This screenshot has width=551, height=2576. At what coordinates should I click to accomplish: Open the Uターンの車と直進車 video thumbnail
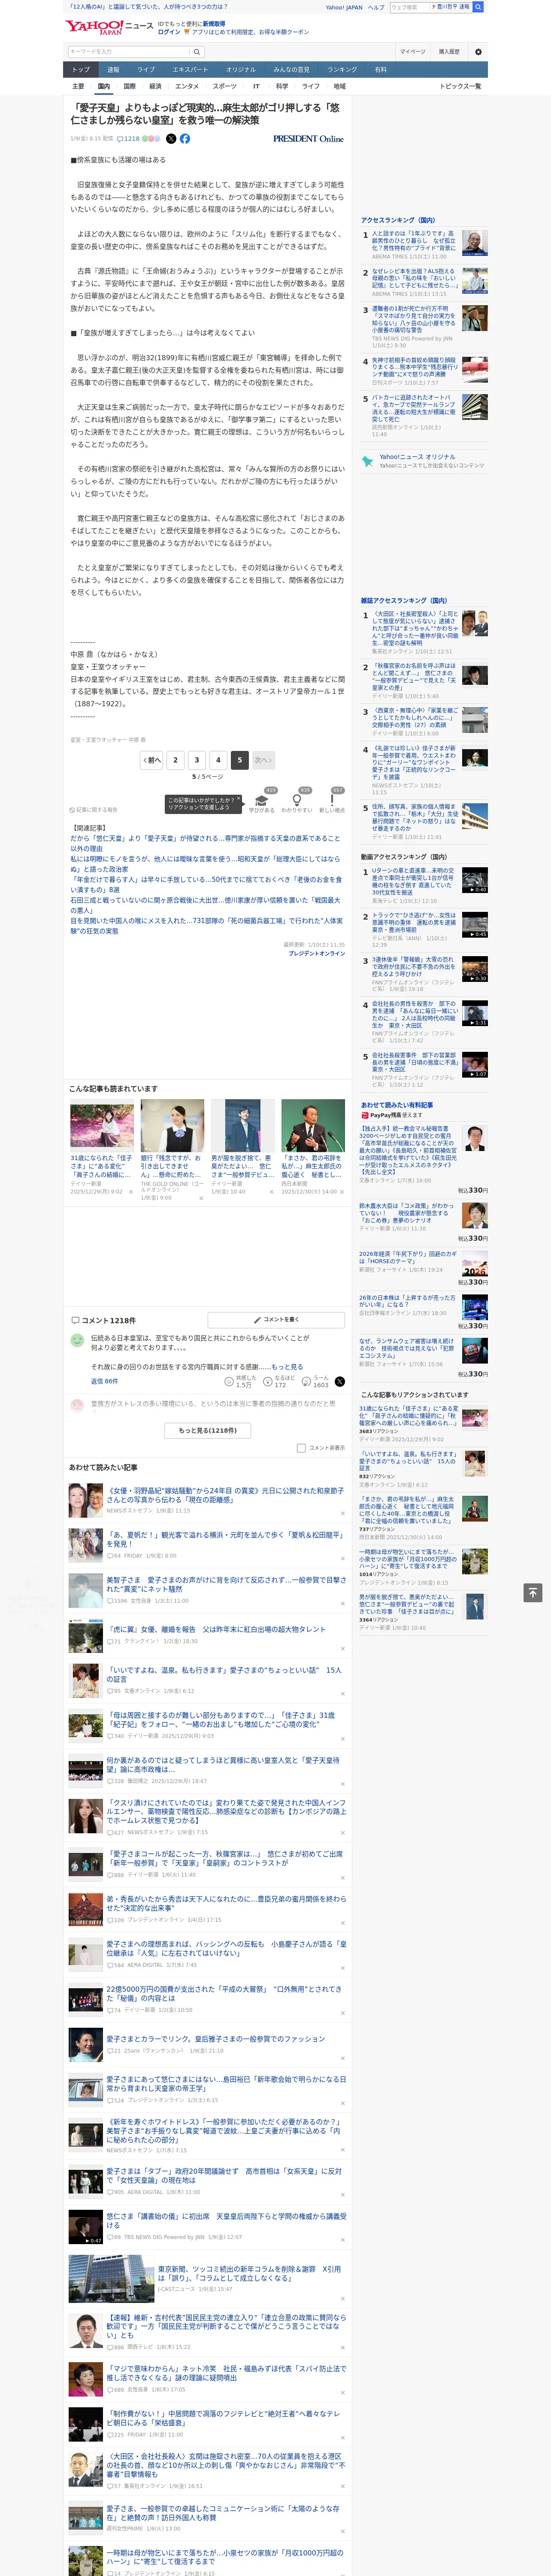tap(475, 880)
